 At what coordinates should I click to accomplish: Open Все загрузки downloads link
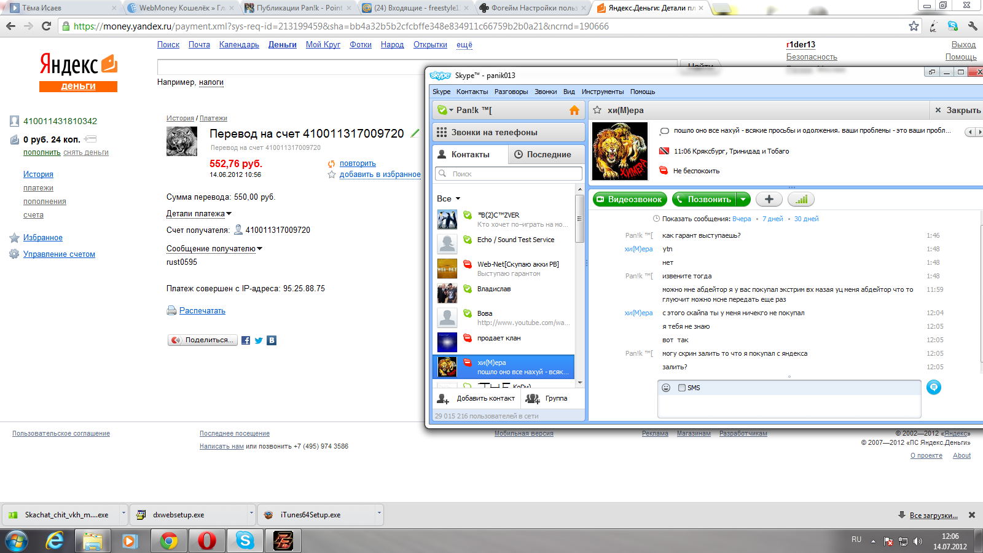[933, 516]
